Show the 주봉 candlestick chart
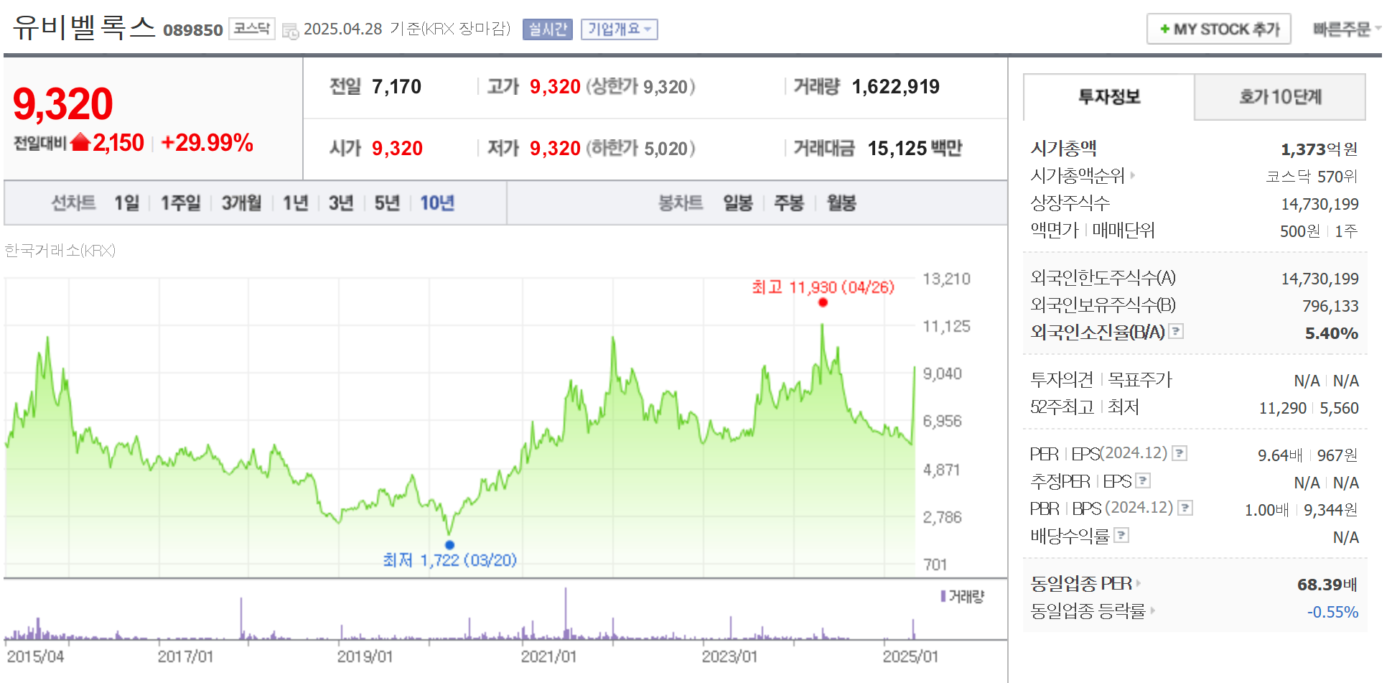This screenshot has height=683, width=1392. click(789, 203)
